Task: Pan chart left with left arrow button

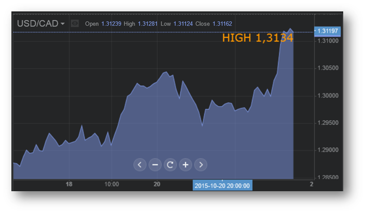Action: click(x=140, y=165)
